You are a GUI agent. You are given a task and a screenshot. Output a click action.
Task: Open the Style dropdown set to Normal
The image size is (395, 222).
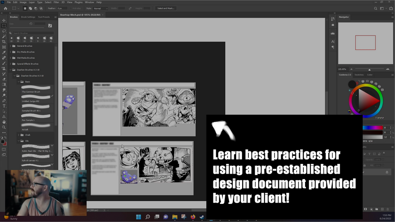[101, 8]
